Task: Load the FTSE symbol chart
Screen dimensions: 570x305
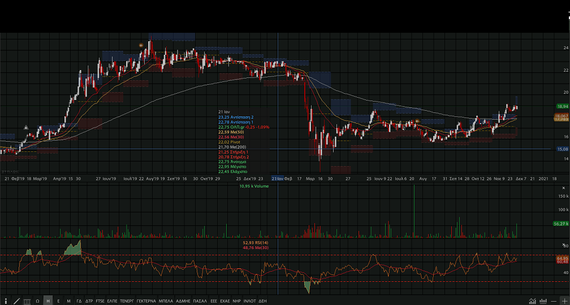Action: [x=100, y=301]
